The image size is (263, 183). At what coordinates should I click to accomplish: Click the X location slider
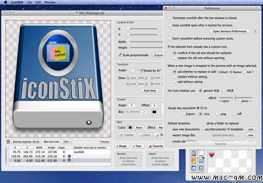click(142, 29)
